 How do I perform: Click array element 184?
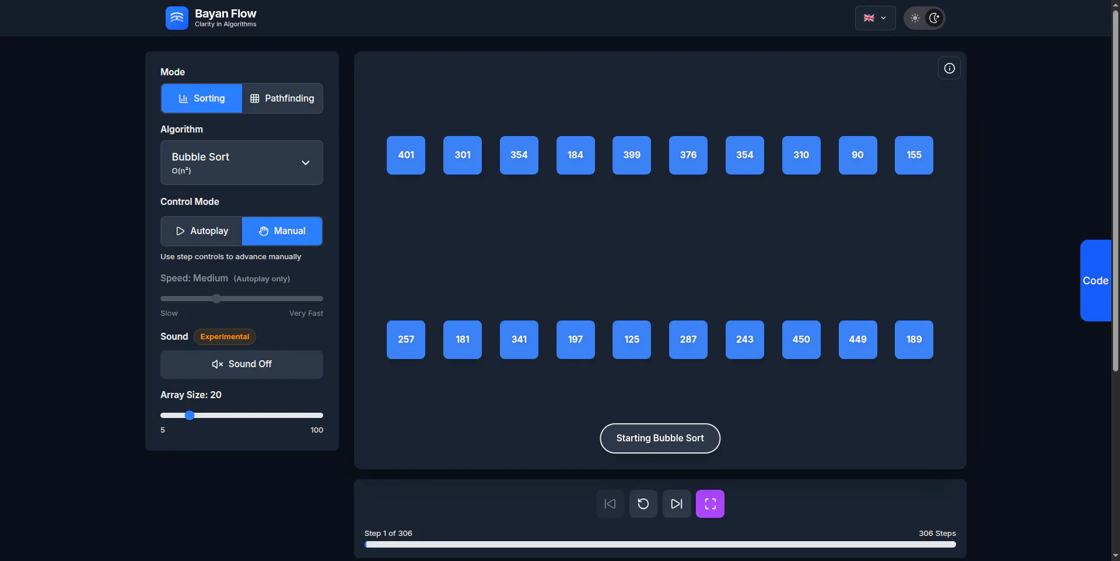click(x=576, y=155)
